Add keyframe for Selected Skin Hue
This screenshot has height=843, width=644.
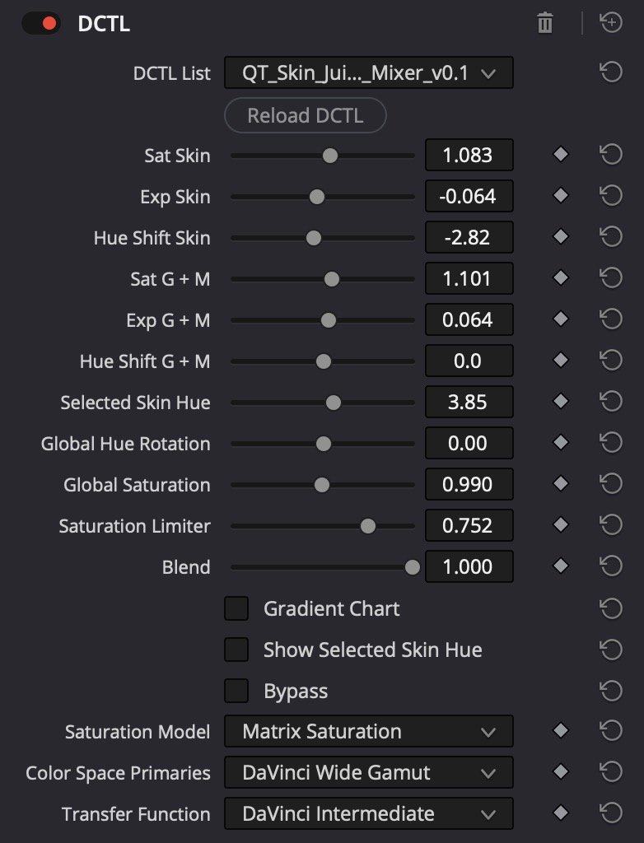[561, 402]
